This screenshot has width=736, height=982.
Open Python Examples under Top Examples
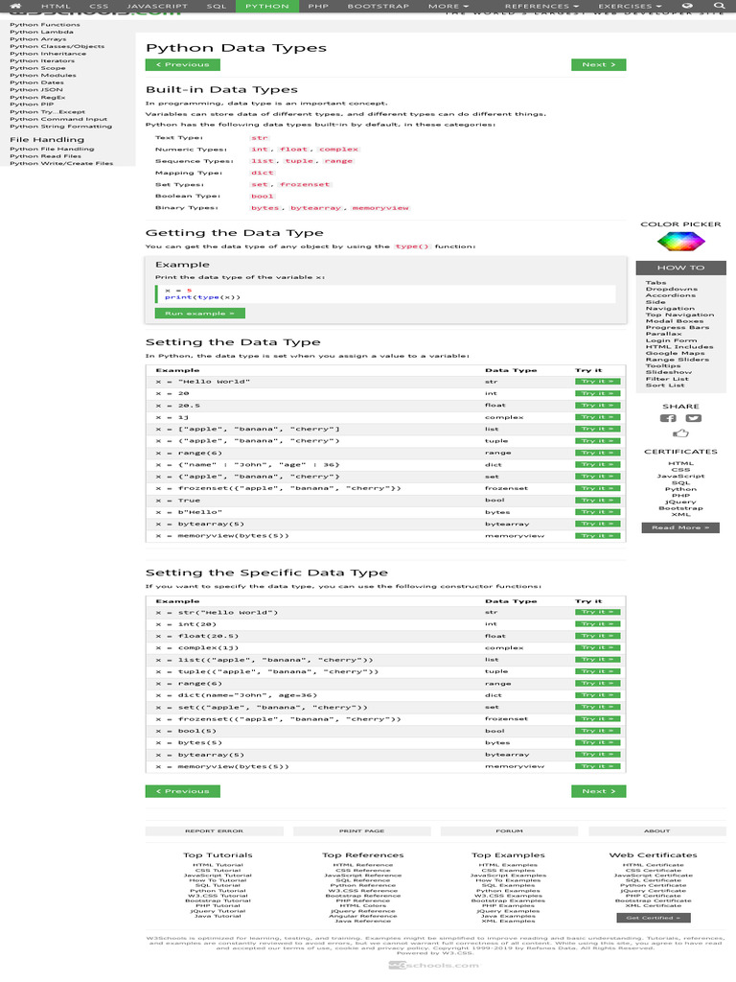508,891
